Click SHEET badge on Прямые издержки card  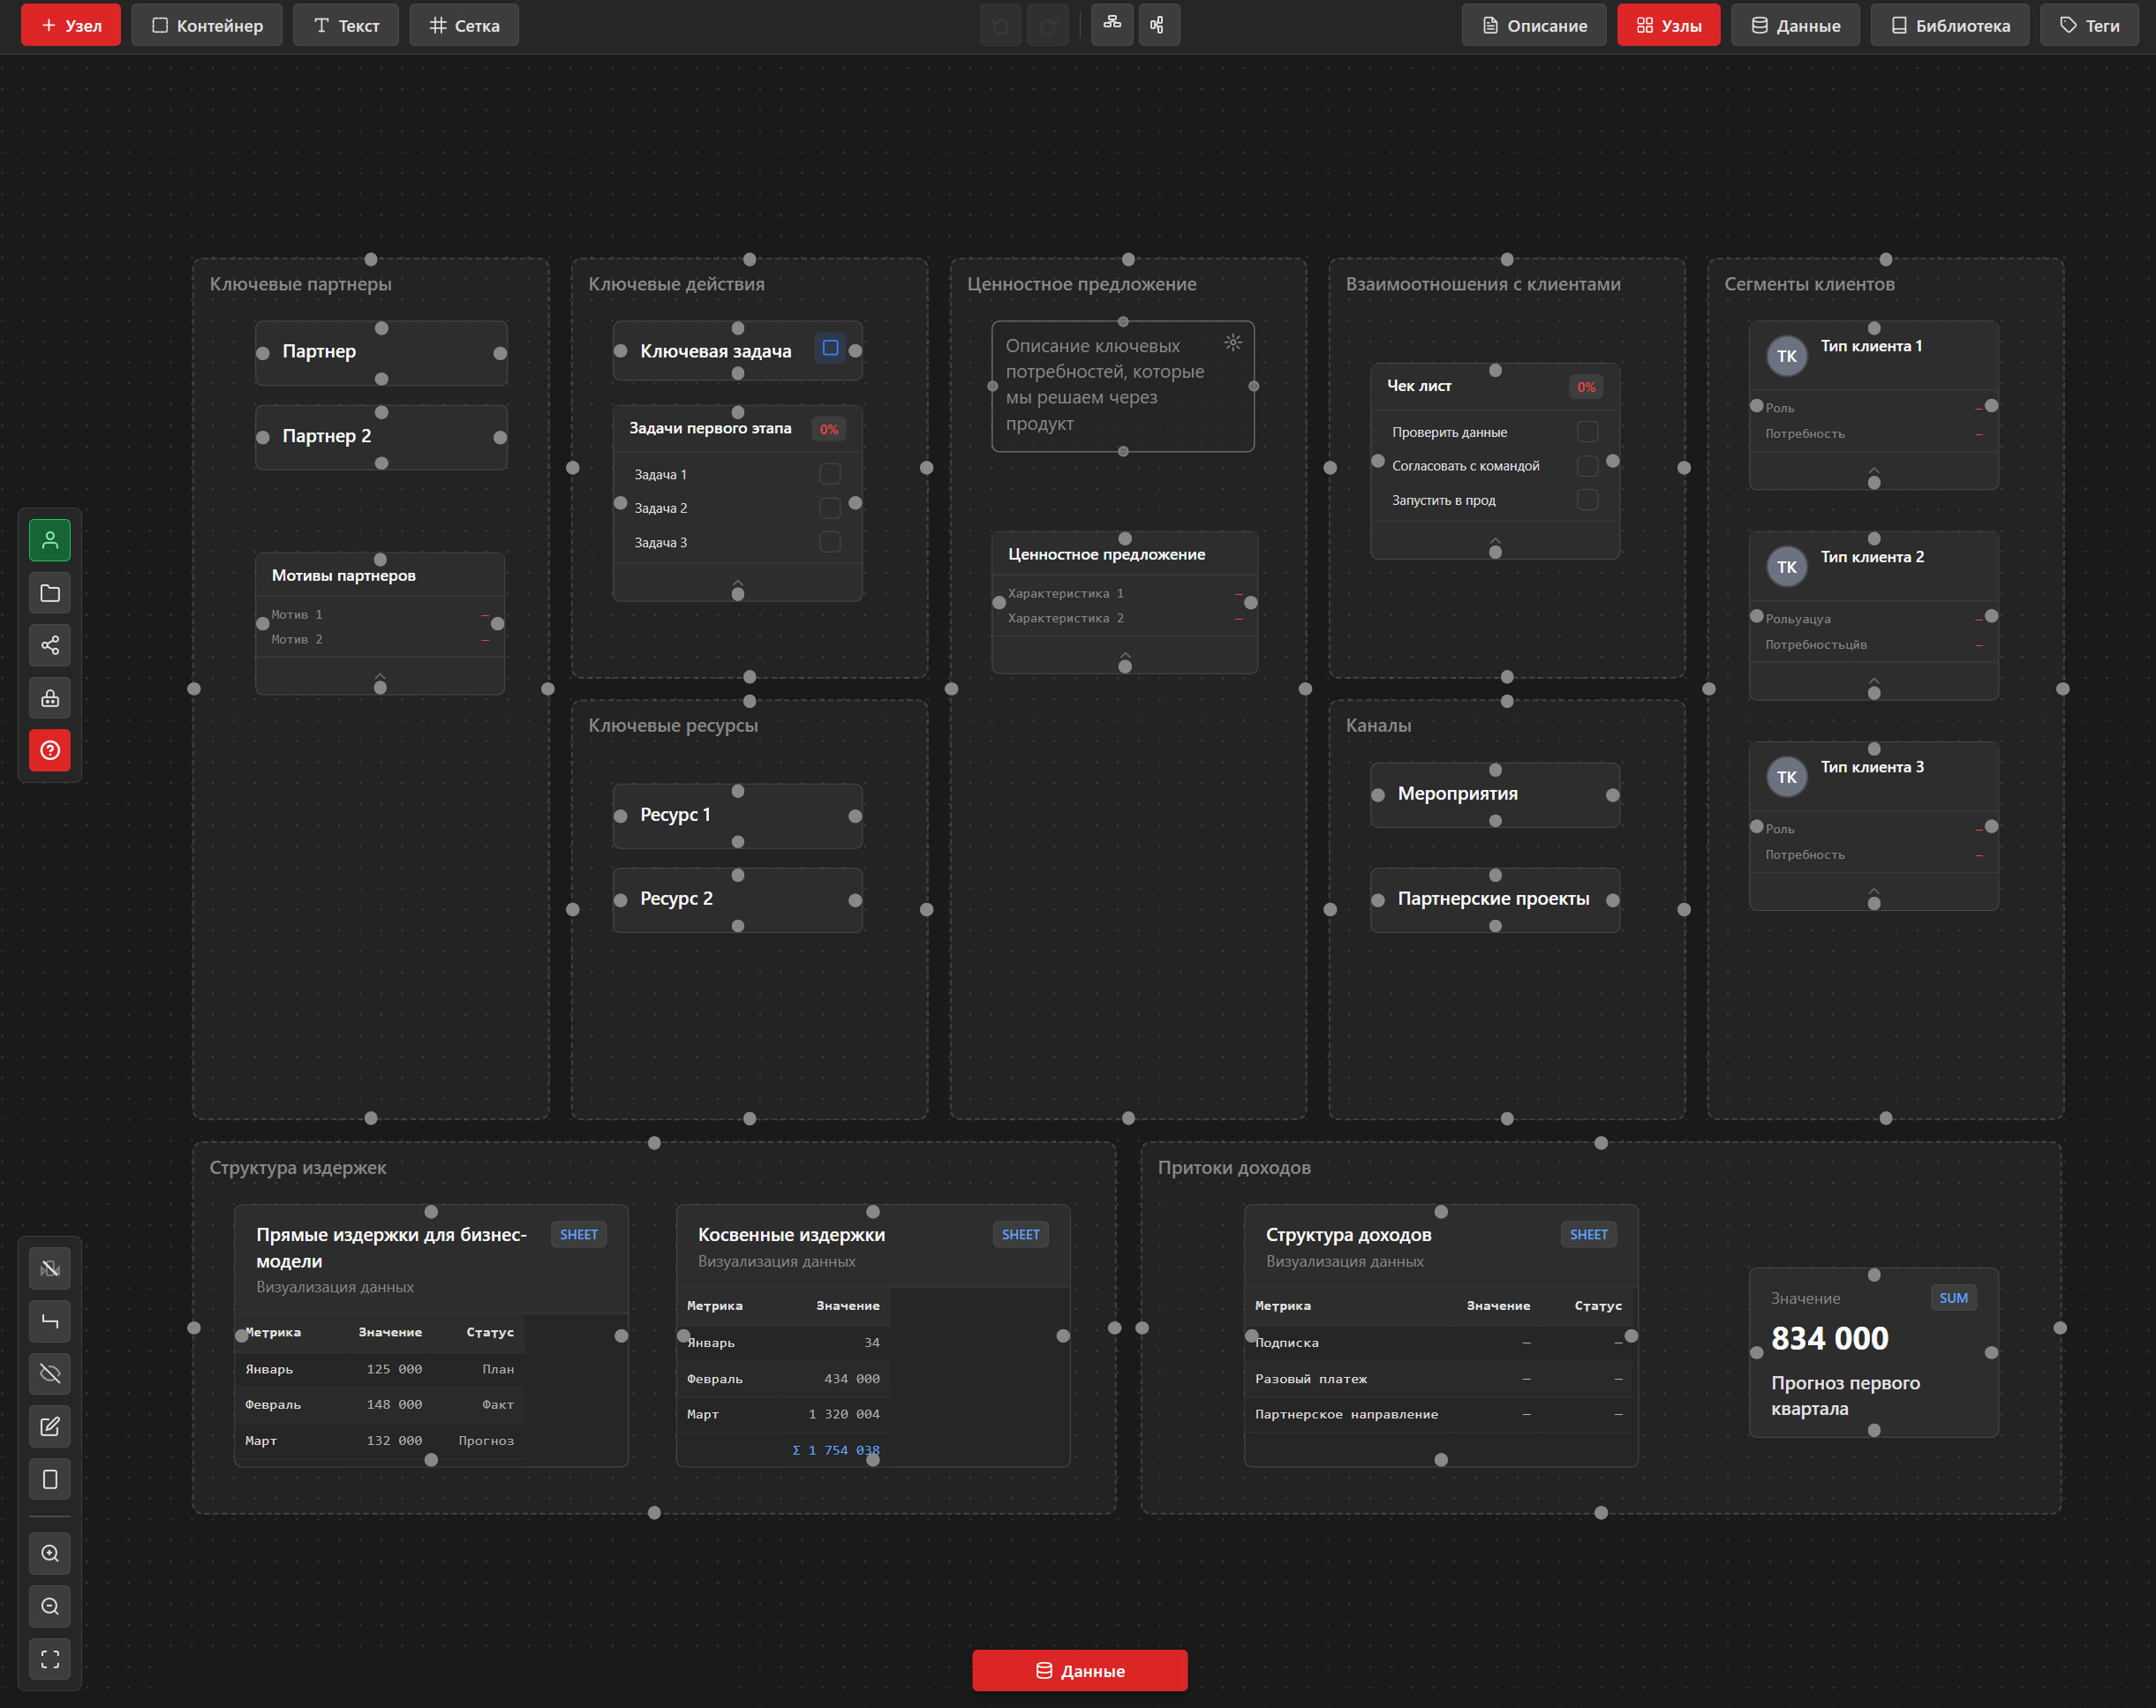[x=579, y=1234]
